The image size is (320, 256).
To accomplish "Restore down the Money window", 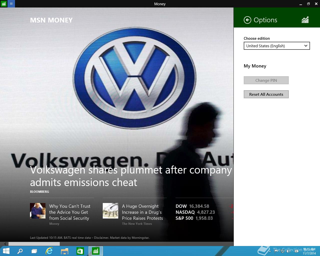I will coord(308,4).
